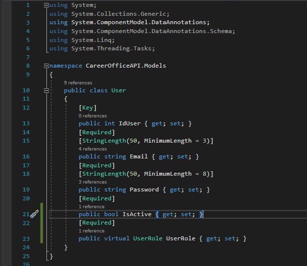This screenshot has width=307, height=266.
Task: Click the IsActive property name
Action: tap(137, 214)
